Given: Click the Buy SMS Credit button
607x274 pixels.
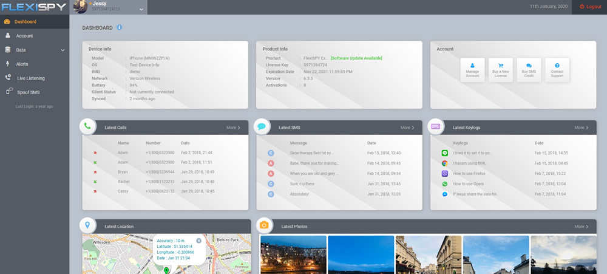Looking at the screenshot, I should pos(529,70).
